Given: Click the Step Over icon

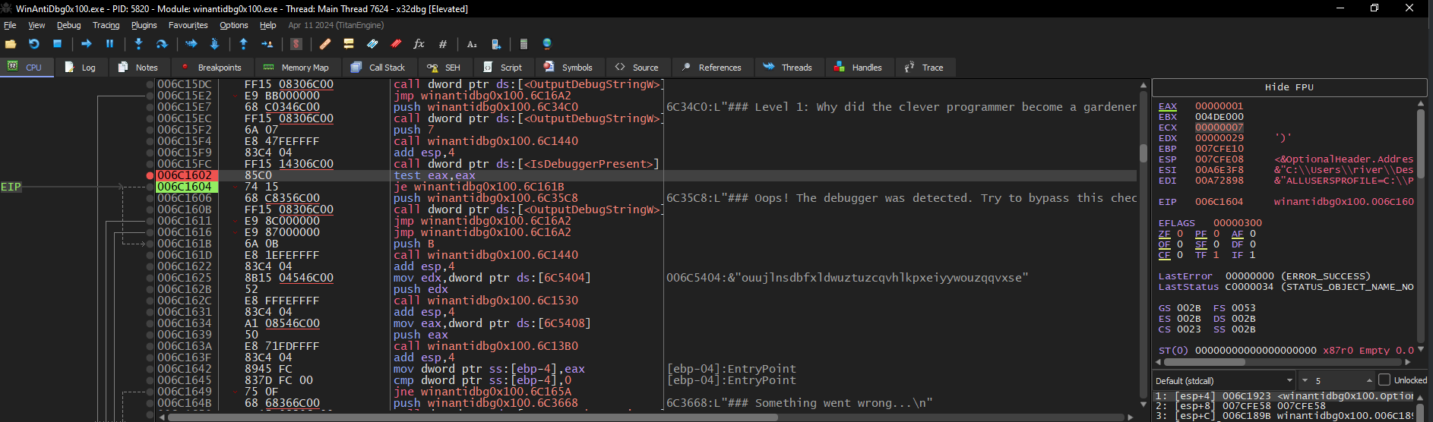Looking at the screenshot, I should [162, 44].
